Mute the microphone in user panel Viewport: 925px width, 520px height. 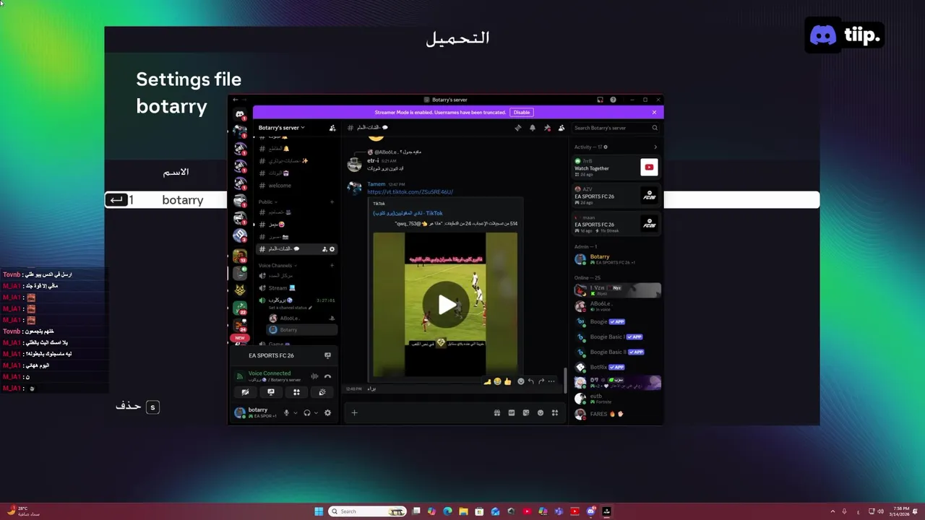click(x=286, y=413)
